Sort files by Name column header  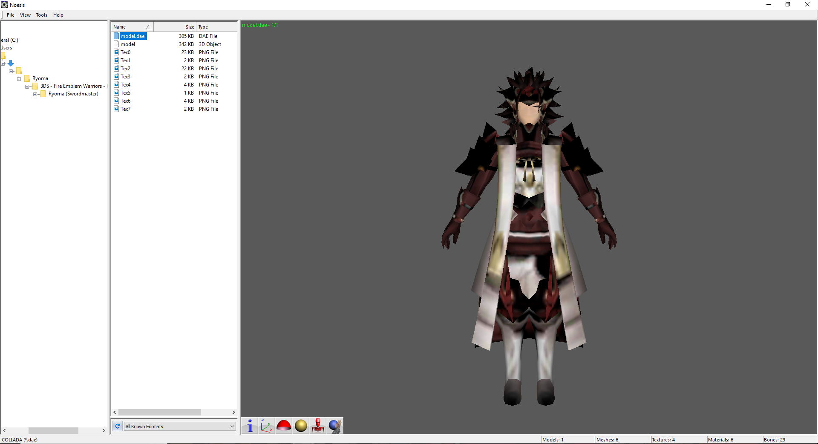click(x=132, y=27)
